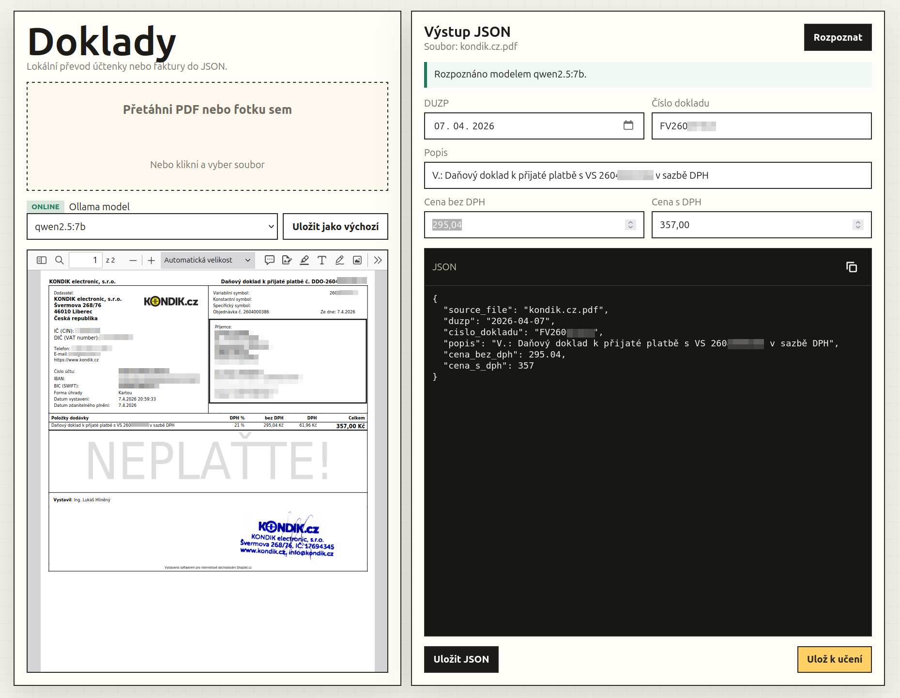Click Ulož k učení button
900x698 pixels.
pyautogui.click(x=834, y=659)
